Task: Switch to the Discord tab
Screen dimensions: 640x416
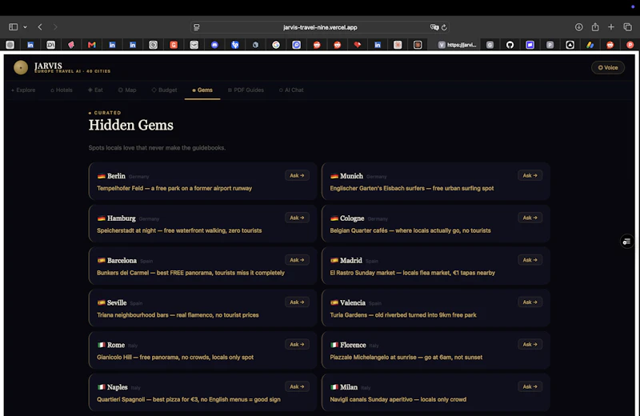Action: pos(214,45)
